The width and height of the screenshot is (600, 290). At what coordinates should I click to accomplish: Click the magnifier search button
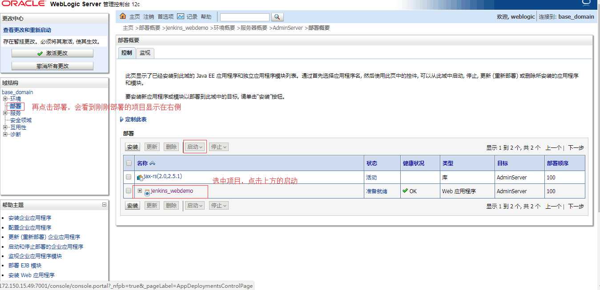(x=277, y=17)
